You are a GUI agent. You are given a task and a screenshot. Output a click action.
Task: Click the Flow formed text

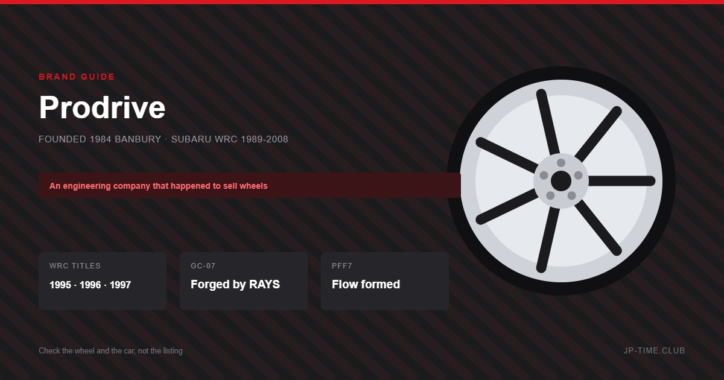pos(366,285)
